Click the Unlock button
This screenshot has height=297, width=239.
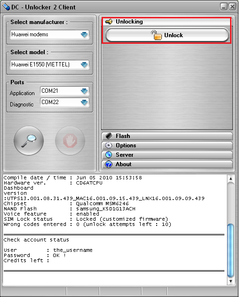tap(167, 35)
